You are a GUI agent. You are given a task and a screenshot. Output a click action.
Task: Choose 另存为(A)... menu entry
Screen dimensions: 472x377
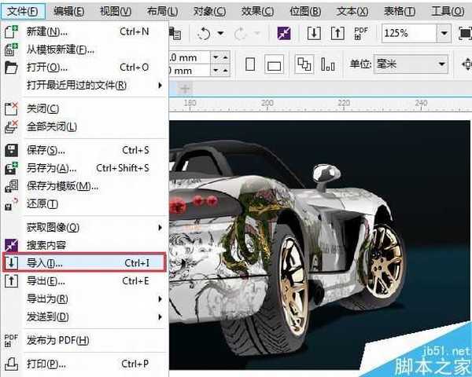(x=84, y=168)
